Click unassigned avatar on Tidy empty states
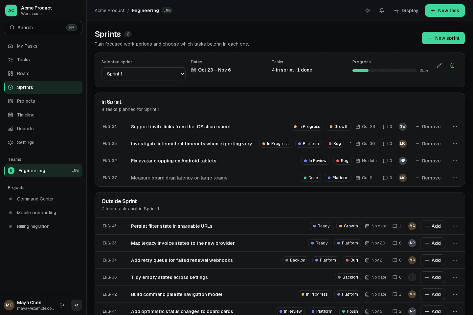The height and width of the screenshot is (315, 473). 412,277
